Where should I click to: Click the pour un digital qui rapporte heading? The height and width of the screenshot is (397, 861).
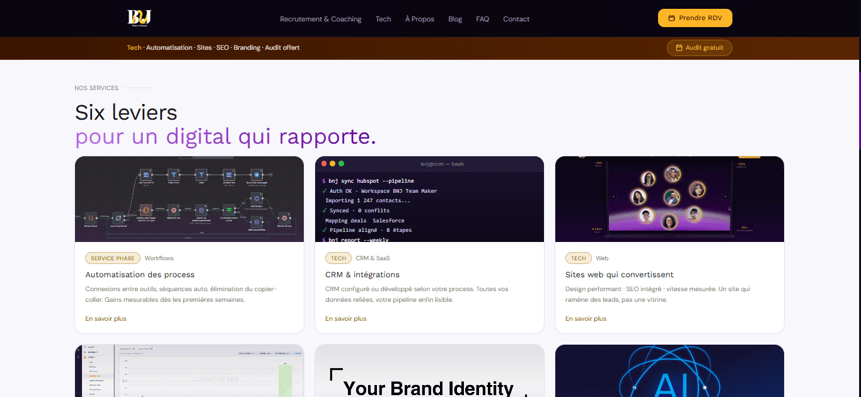(x=226, y=136)
